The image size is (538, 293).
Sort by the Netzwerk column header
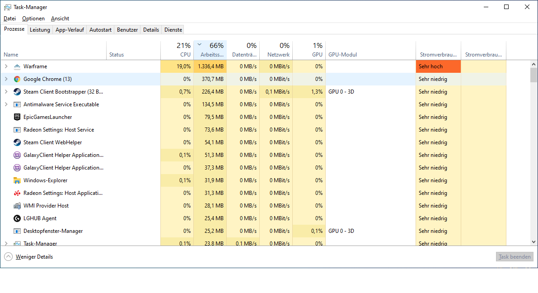pos(276,51)
